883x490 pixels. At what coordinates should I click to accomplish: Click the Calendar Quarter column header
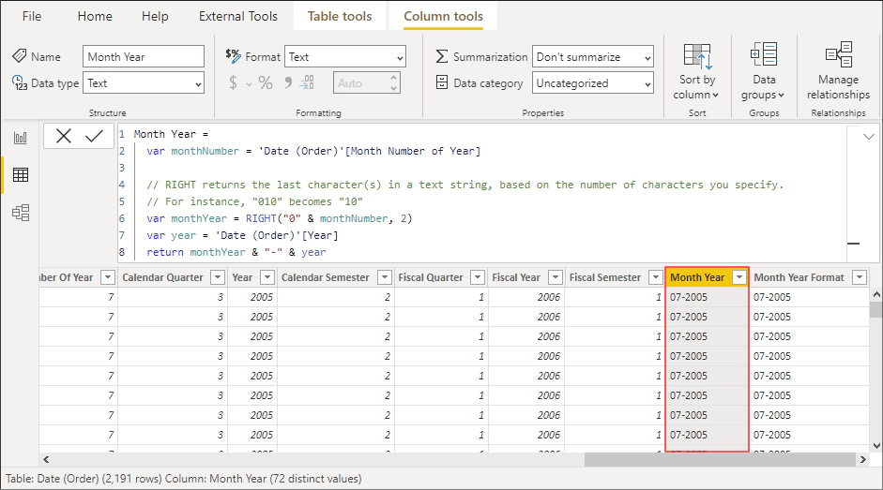pyautogui.click(x=162, y=277)
